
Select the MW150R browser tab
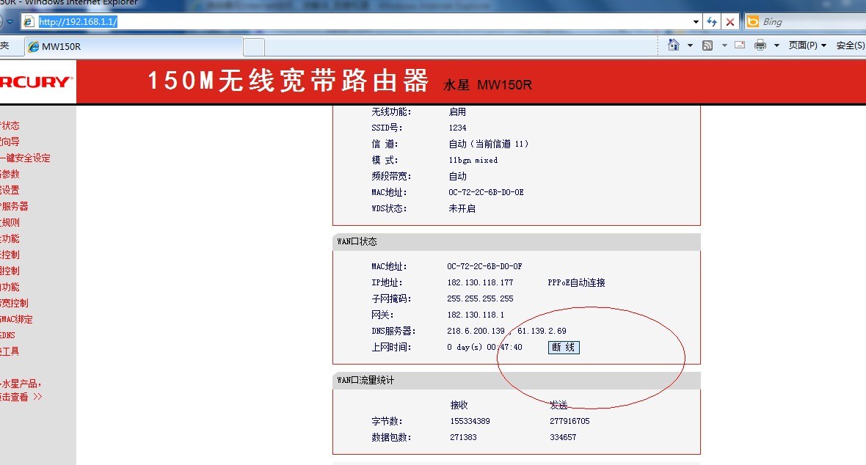(133, 46)
